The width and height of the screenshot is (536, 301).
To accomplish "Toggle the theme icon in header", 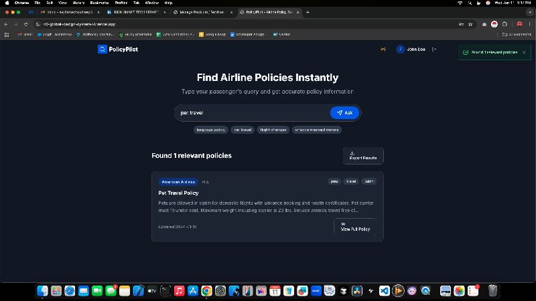I will [x=383, y=49].
